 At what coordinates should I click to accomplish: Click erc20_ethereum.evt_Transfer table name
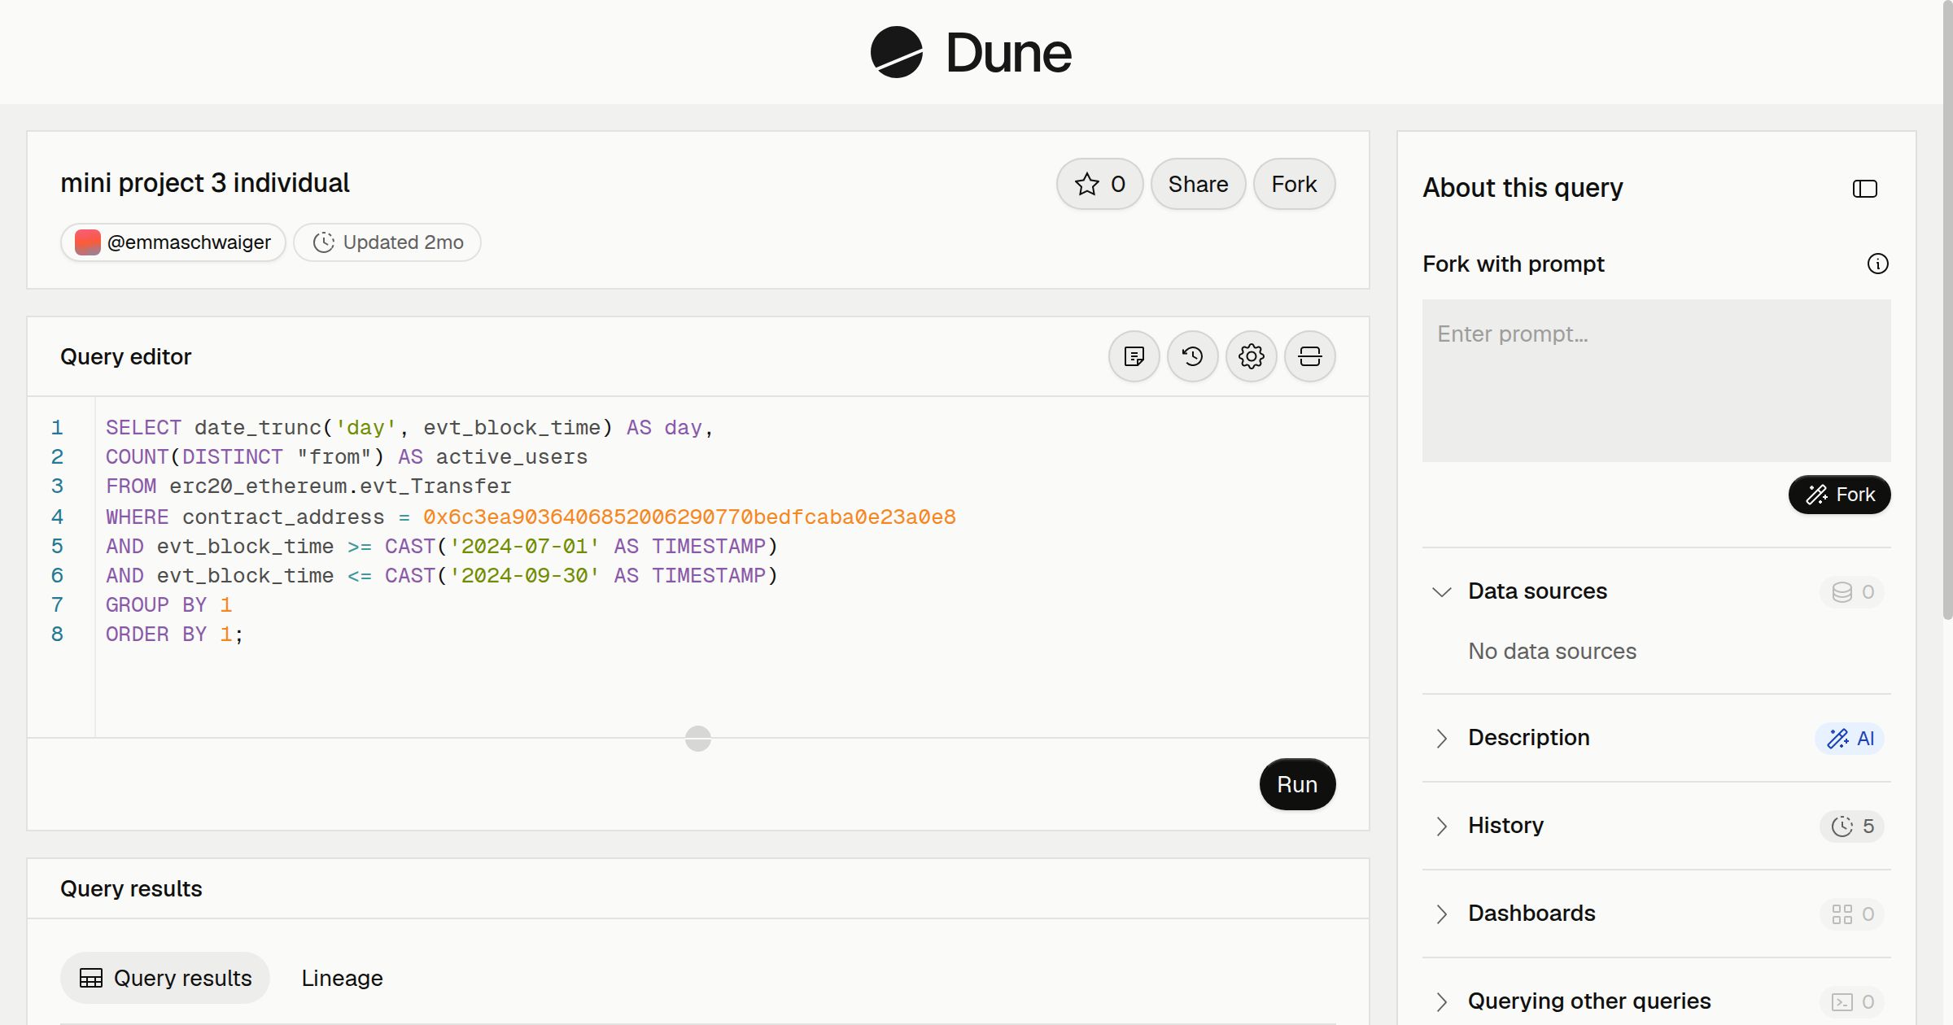click(x=340, y=486)
